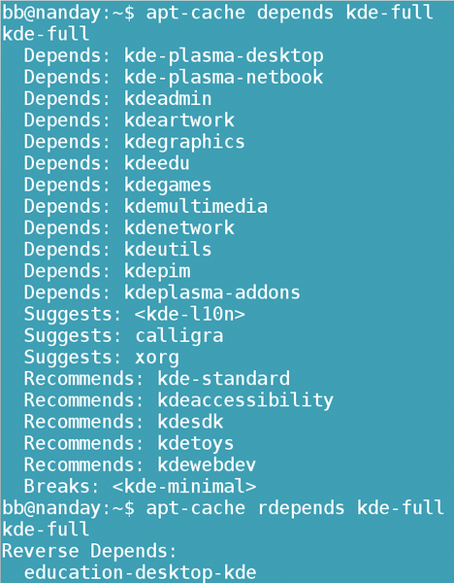This screenshot has height=583, width=454.
Task: Click the kdegames dependency line
Action: pyautogui.click(x=117, y=186)
